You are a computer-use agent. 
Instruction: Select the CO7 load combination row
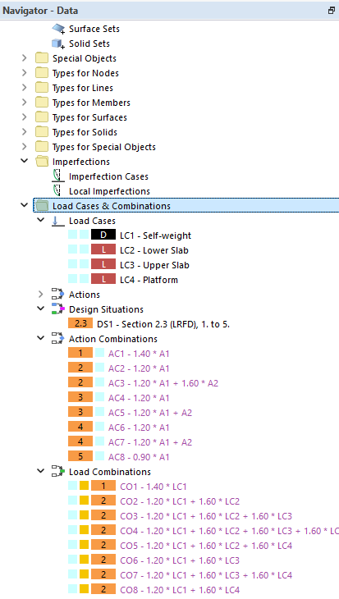pos(206,575)
